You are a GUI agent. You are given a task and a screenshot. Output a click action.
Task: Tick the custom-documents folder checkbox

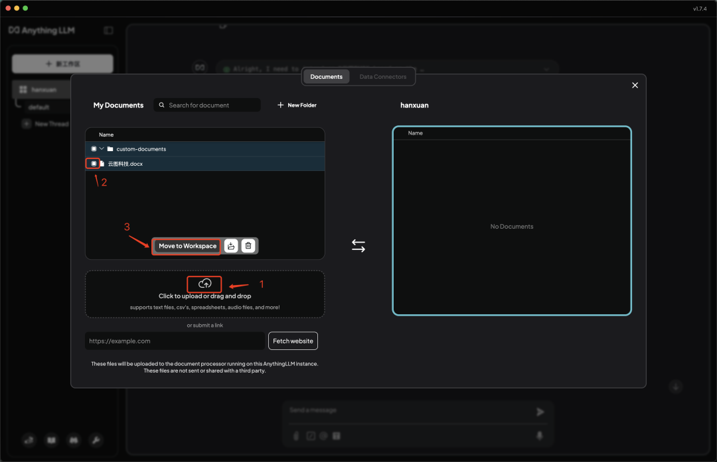tap(94, 149)
